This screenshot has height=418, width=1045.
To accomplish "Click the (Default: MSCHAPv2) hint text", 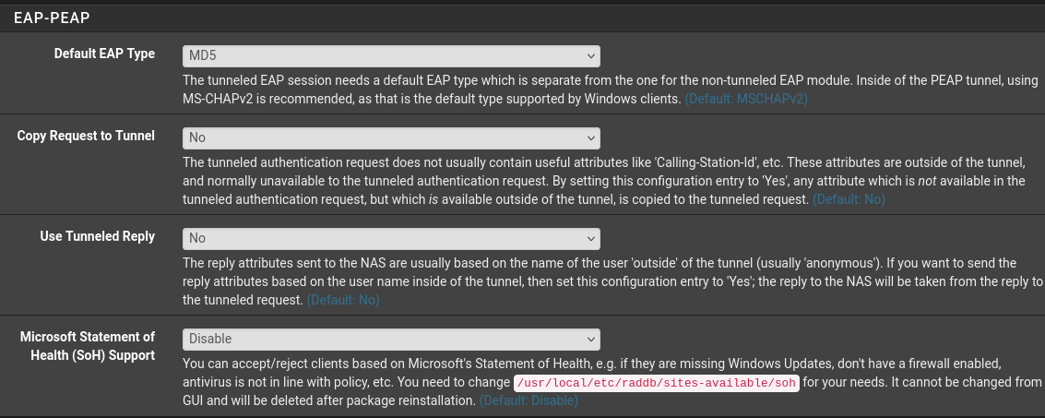I will point(745,99).
